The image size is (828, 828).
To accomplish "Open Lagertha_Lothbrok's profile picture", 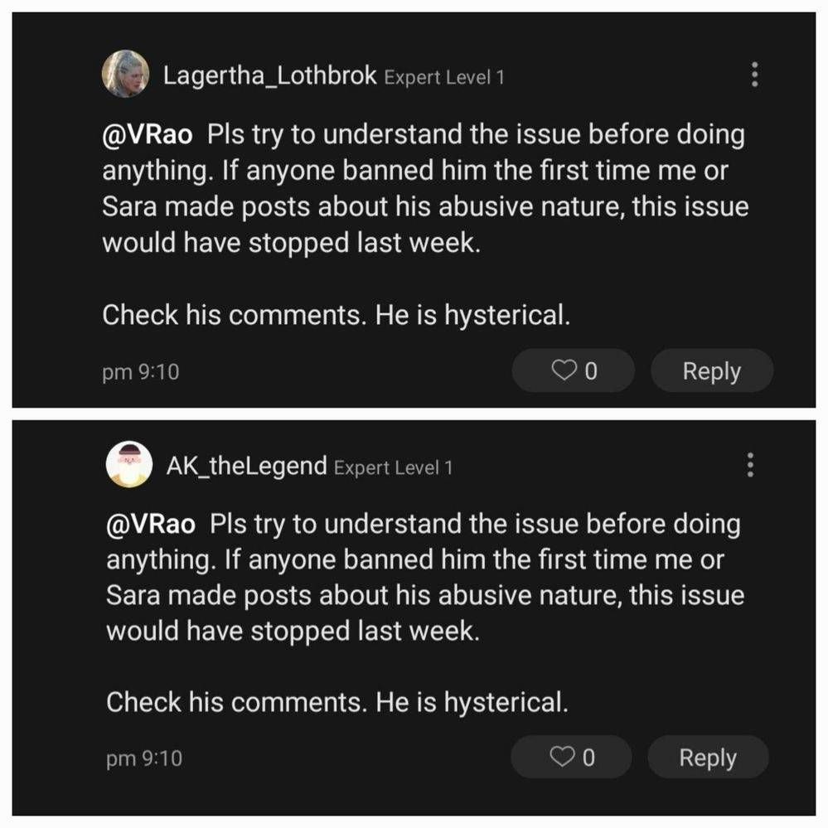I will 126,75.
